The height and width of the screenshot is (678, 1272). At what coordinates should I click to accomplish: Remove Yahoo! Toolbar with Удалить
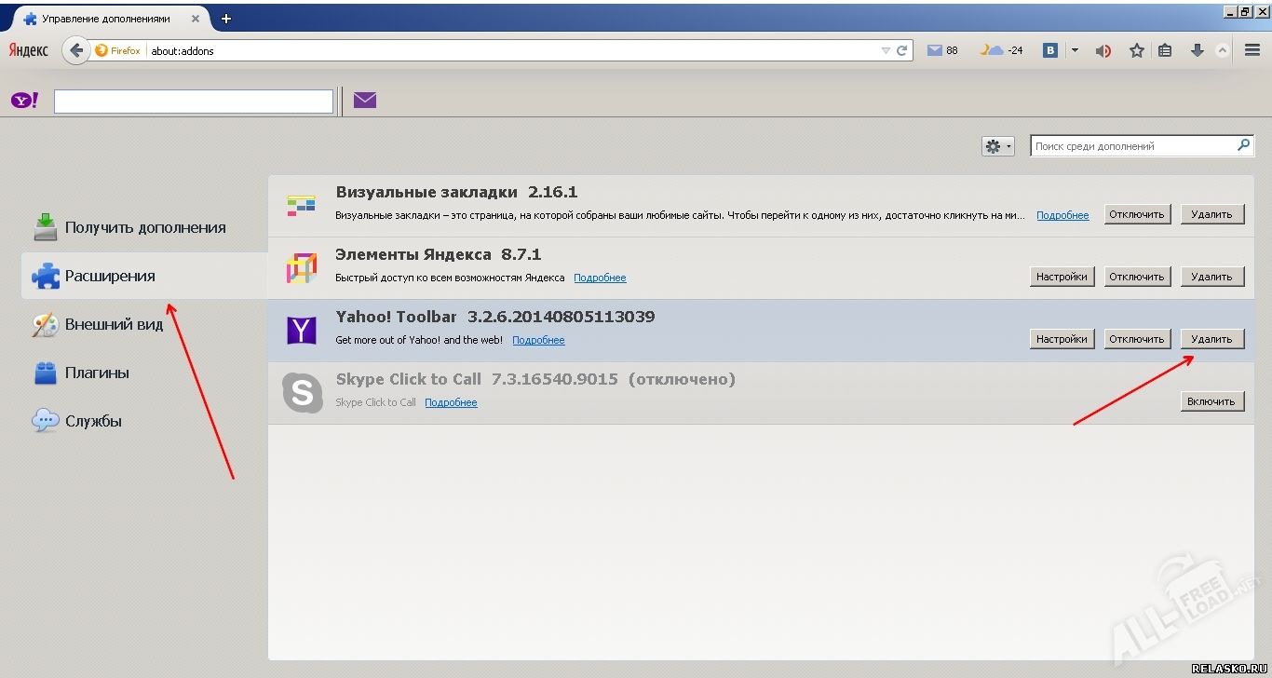coord(1211,339)
